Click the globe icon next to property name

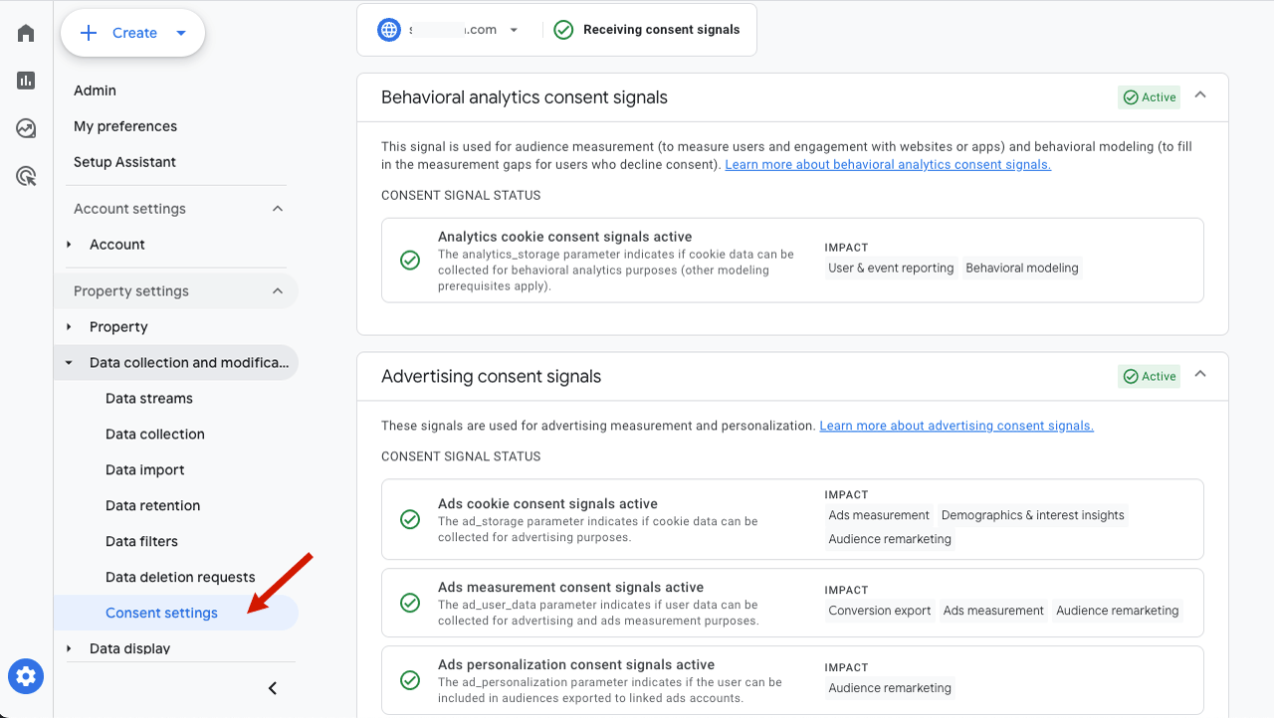point(389,30)
